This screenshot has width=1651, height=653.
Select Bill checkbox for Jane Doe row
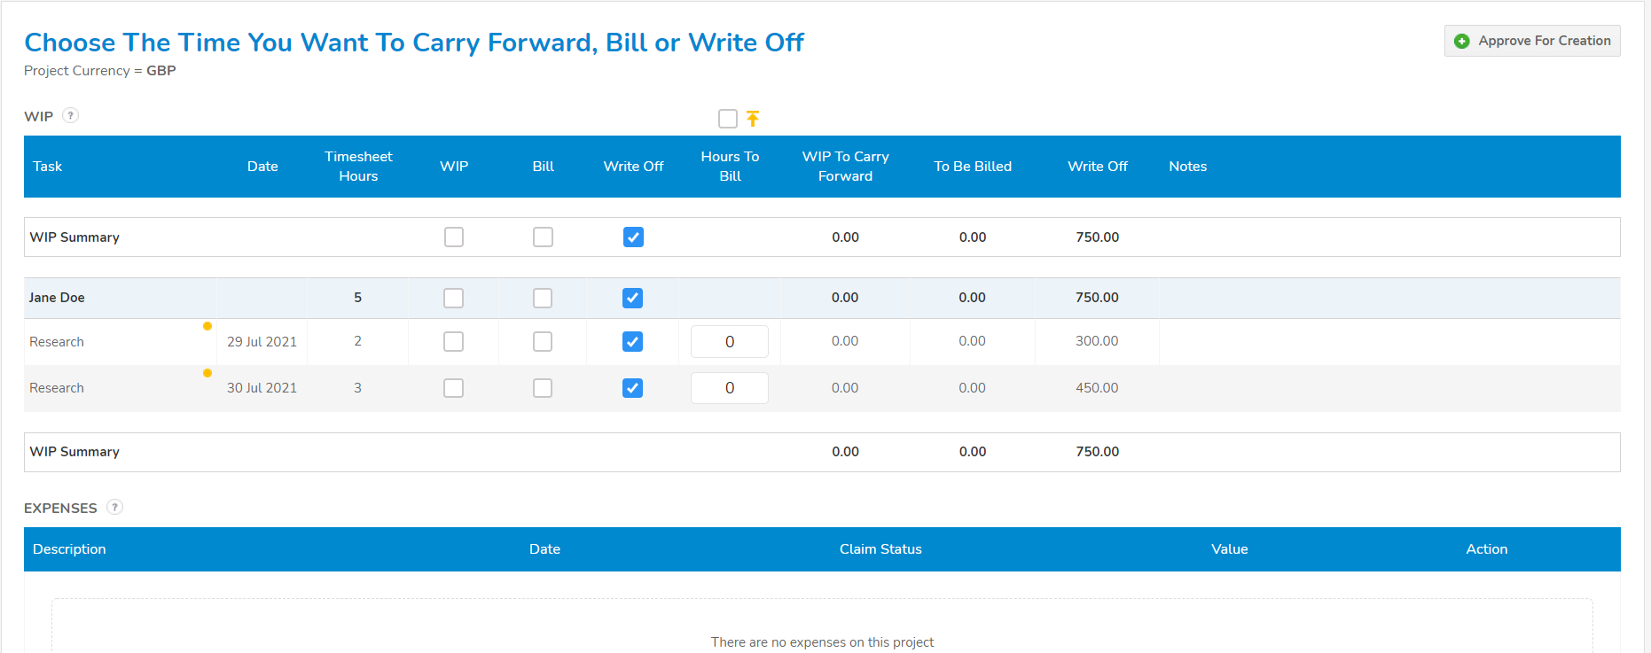coord(543,298)
